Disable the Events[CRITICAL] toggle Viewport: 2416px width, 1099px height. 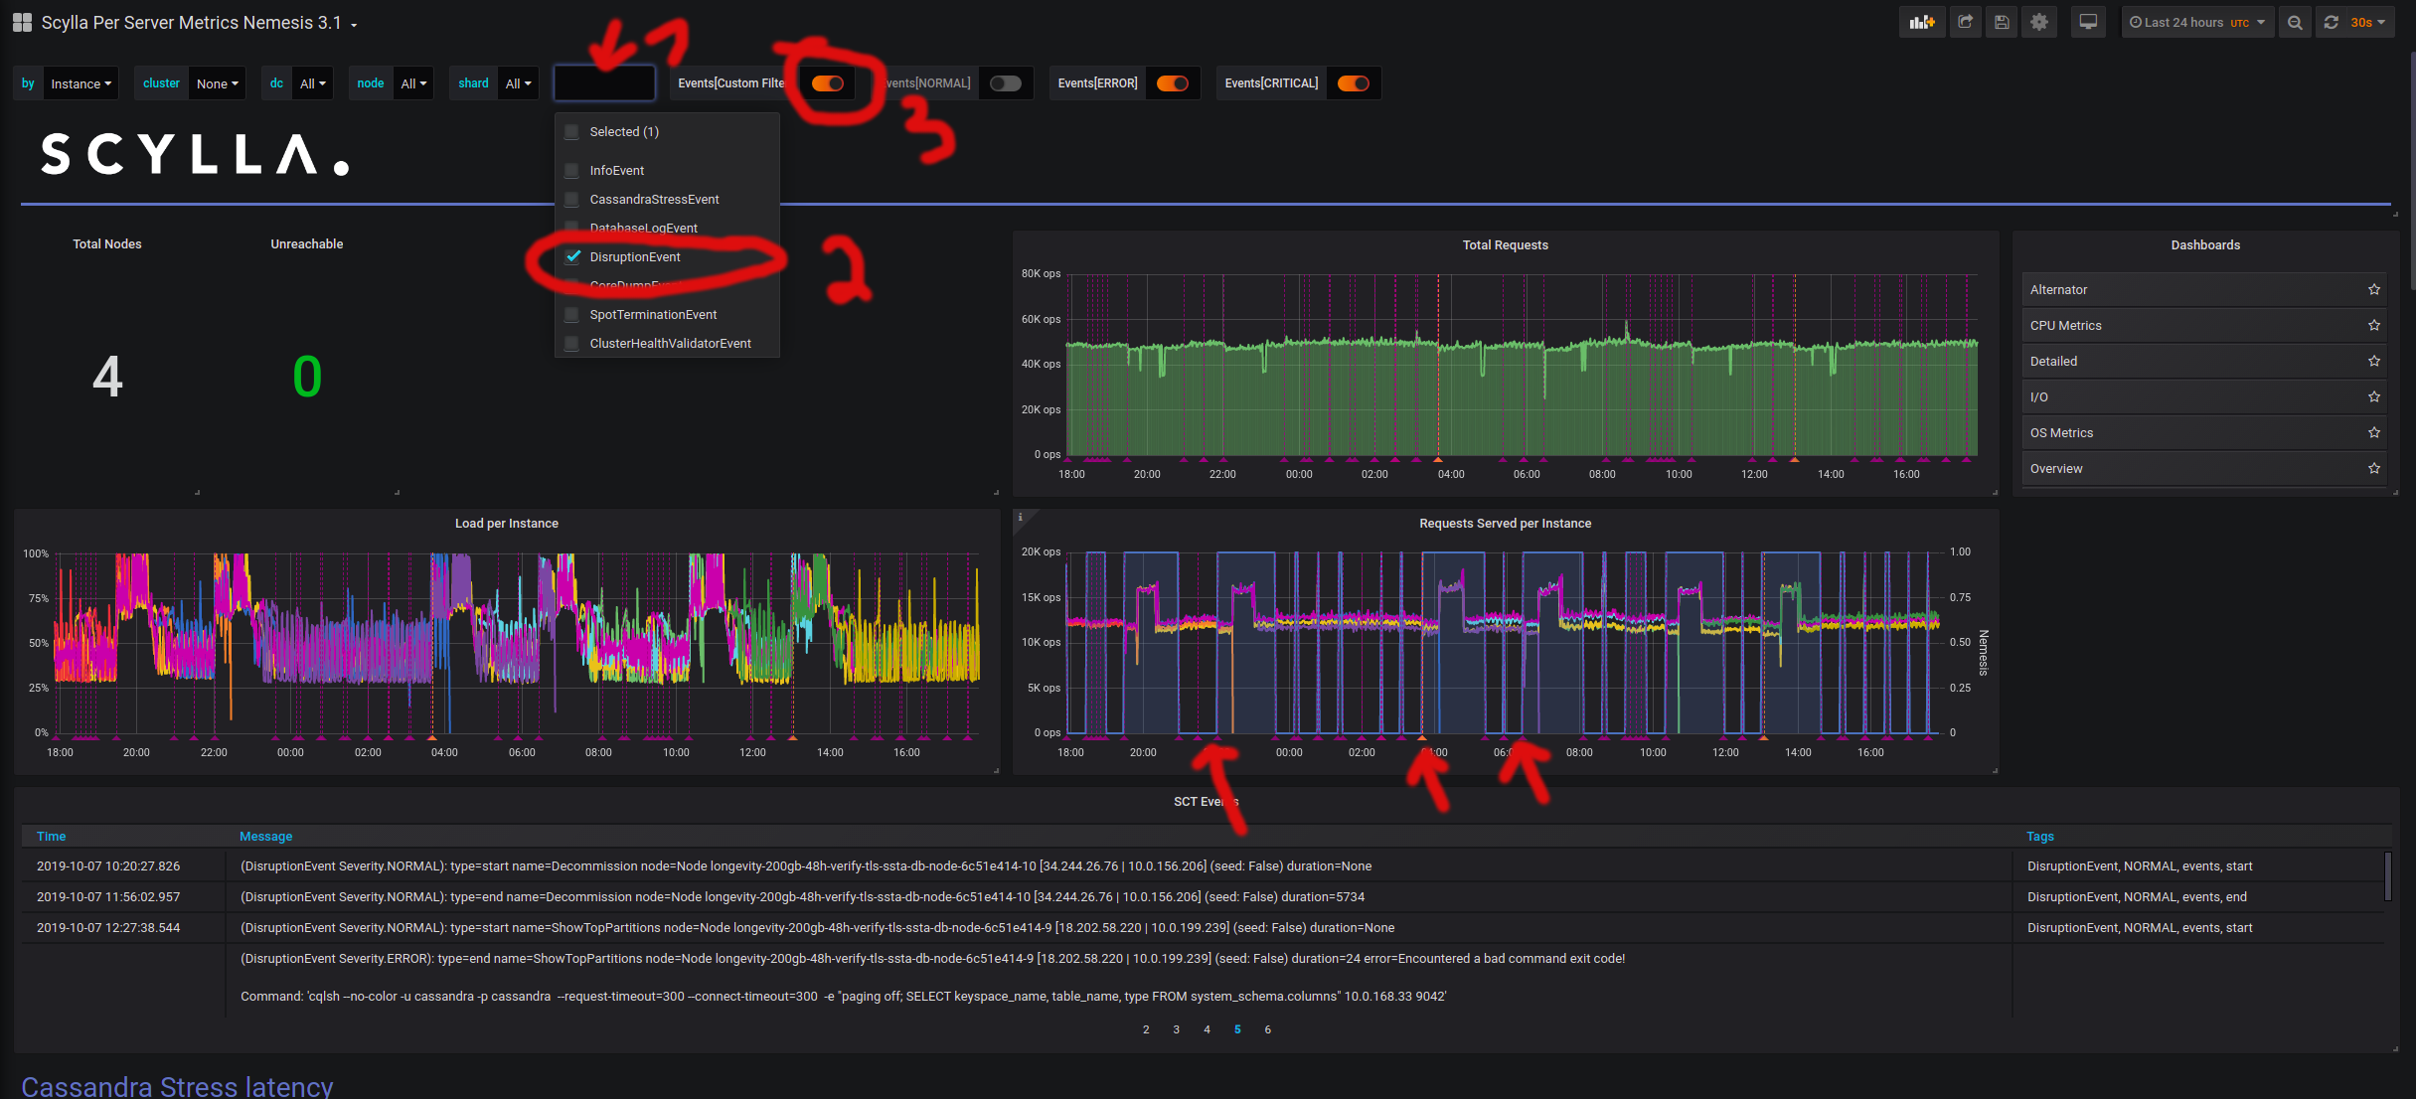tap(1353, 83)
